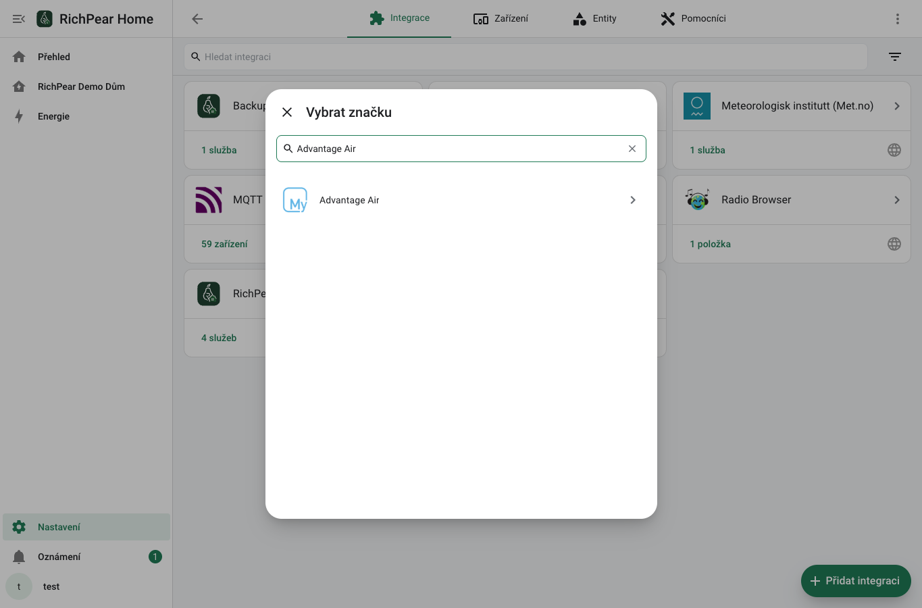
Task: Open Backup 1 služba link
Action: coord(219,150)
